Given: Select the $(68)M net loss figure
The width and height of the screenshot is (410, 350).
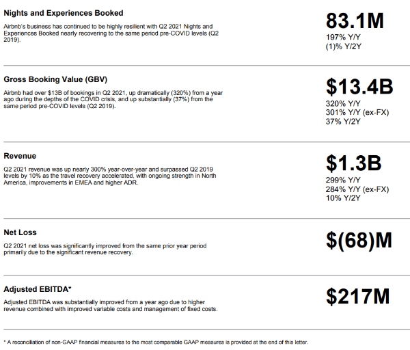Looking at the screenshot, I should click(359, 240).
